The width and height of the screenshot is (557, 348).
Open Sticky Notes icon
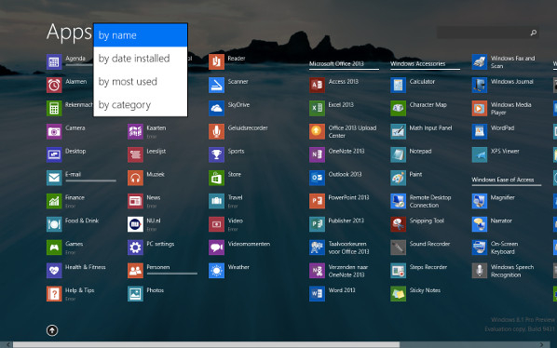(399, 294)
